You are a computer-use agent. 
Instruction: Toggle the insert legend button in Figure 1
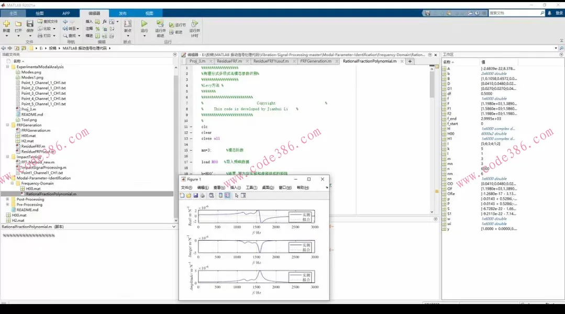point(227,195)
